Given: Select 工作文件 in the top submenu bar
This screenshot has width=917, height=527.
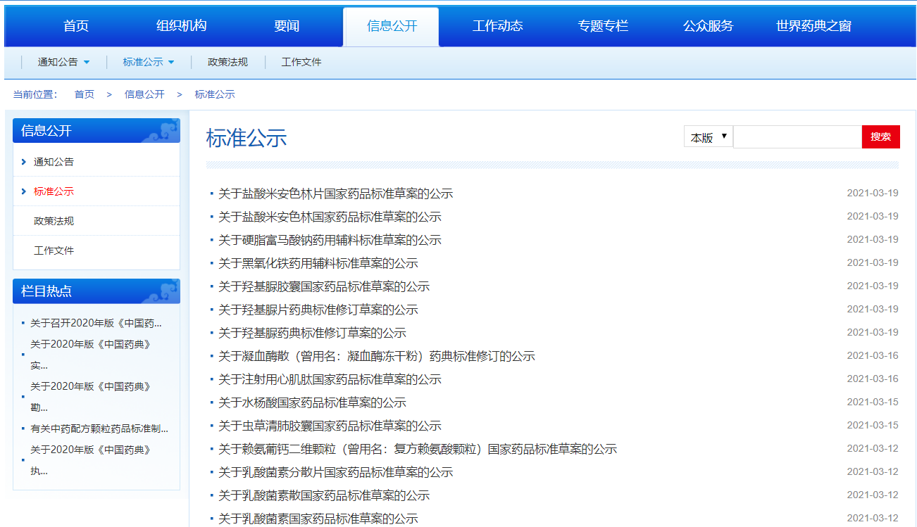Looking at the screenshot, I should click(301, 63).
